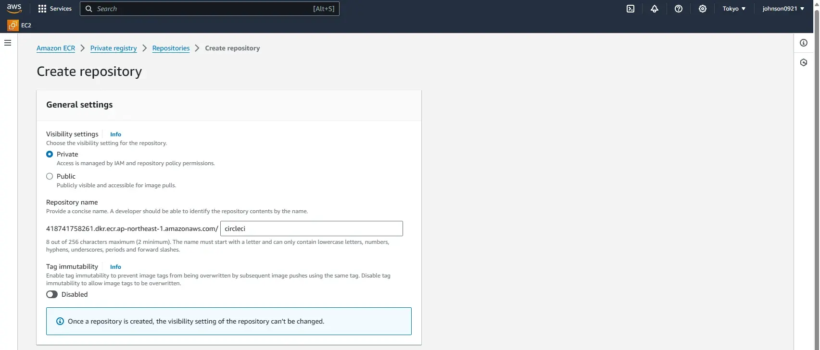820x350 pixels.
Task: Select the Public visibility radio button
Action: [50, 176]
